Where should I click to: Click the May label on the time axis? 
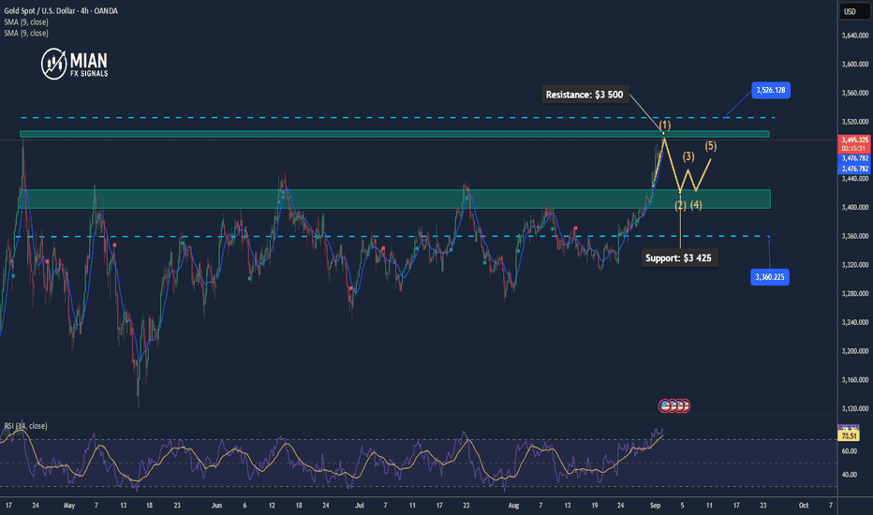coord(69,506)
